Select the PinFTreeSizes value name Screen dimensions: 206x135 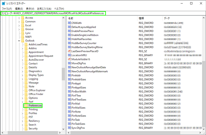79,100
